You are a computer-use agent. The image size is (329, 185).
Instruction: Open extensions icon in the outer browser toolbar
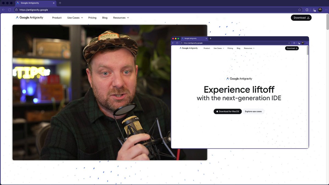click(x=307, y=10)
